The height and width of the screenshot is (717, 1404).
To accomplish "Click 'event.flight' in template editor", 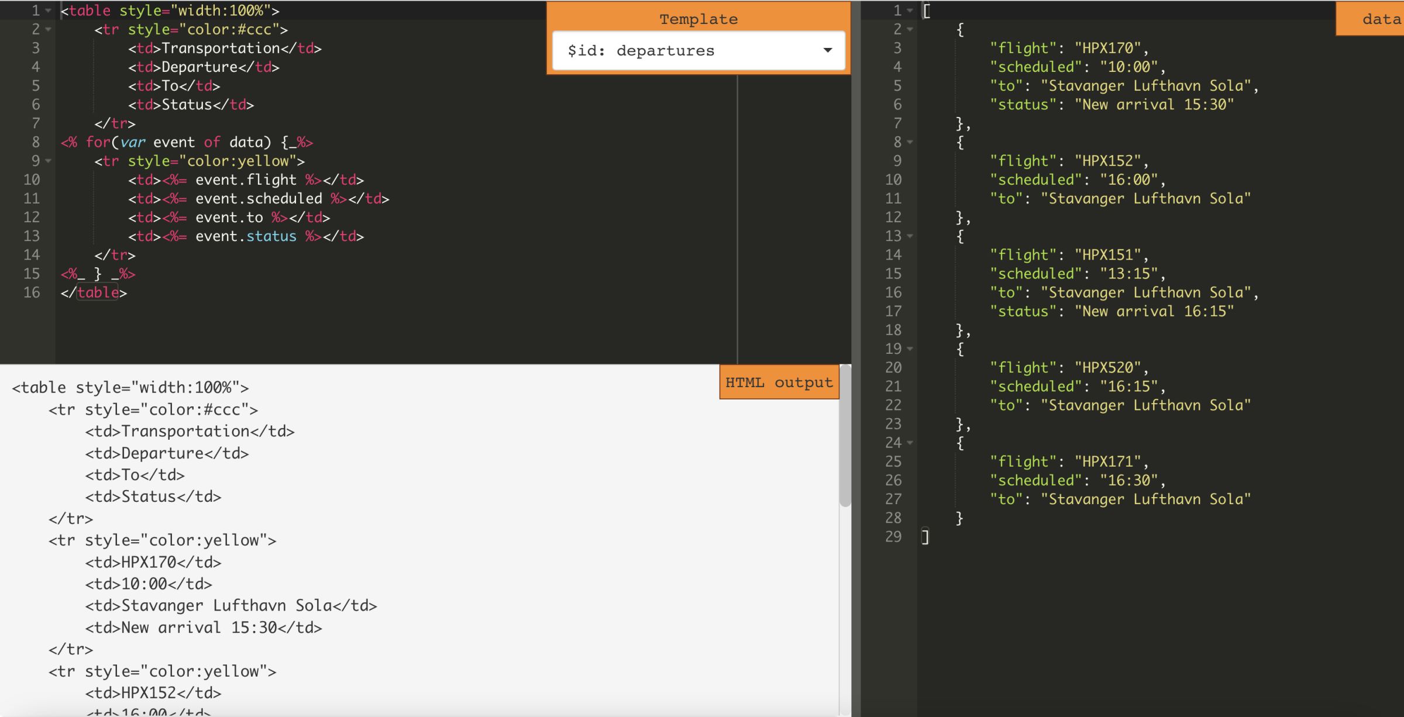I will click(x=246, y=180).
